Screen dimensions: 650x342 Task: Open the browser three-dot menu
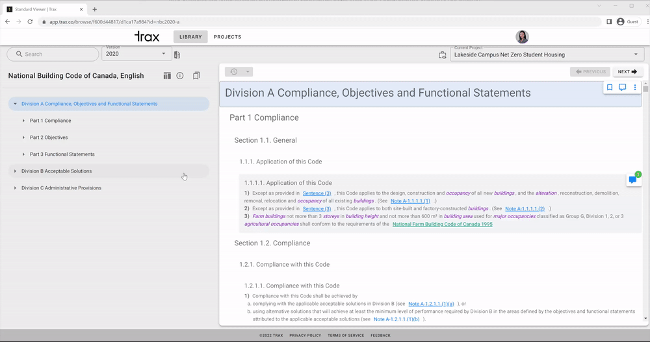647,21
